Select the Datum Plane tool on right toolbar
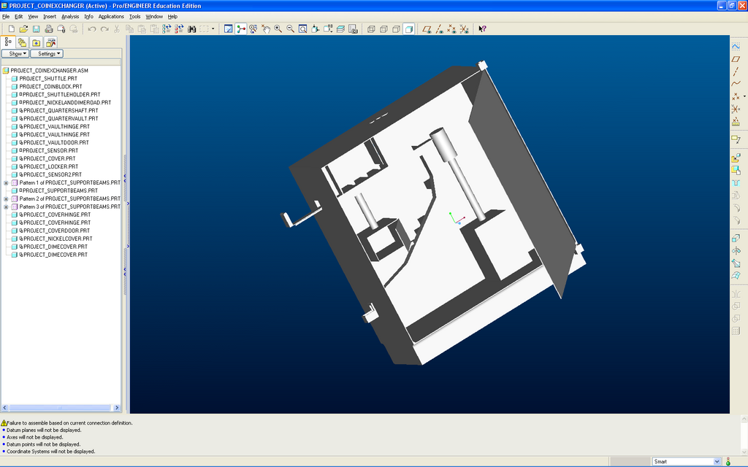Image resolution: width=748 pixels, height=467 pixels. coord(736,59)
